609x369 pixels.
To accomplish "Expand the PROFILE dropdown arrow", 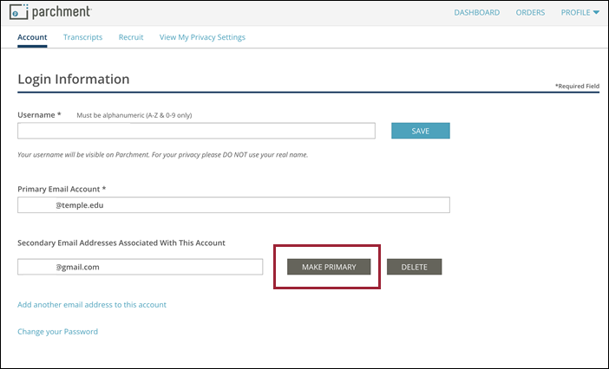I will (x=596, y=13).
